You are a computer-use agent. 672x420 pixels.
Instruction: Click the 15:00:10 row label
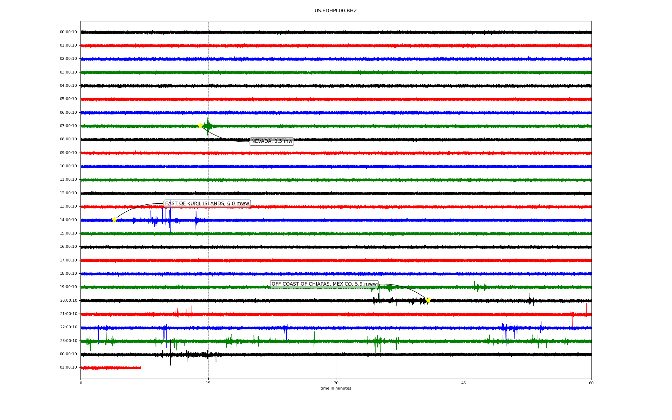pos(68,233)
